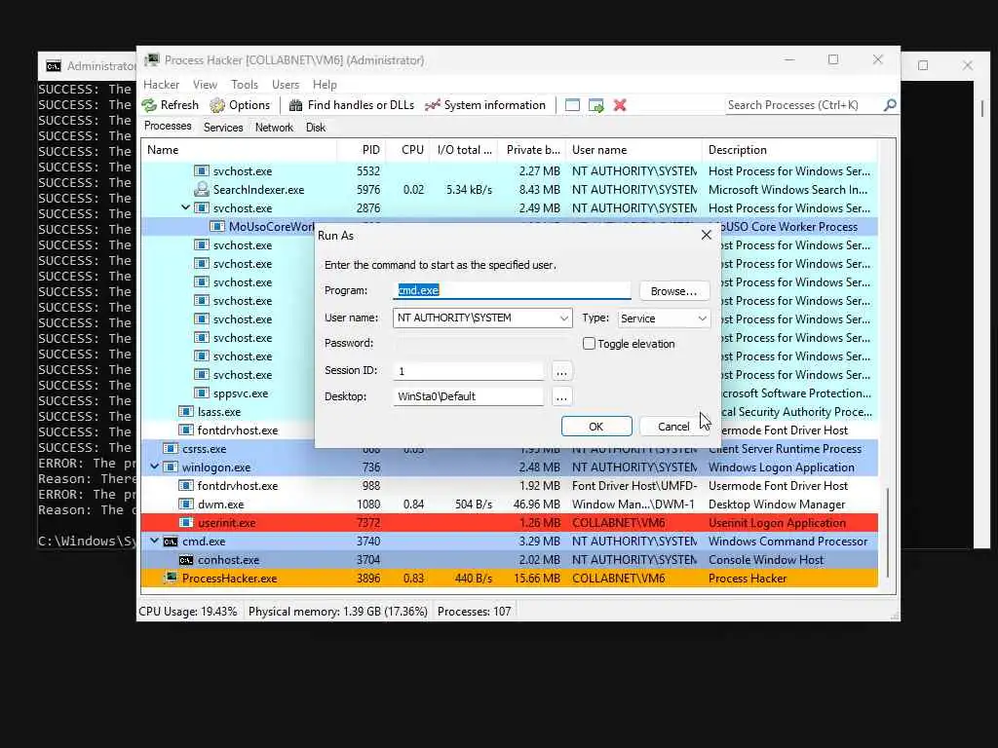Click the Browse... button
Viewport: 998px width, 748px height.
point(673,290)
